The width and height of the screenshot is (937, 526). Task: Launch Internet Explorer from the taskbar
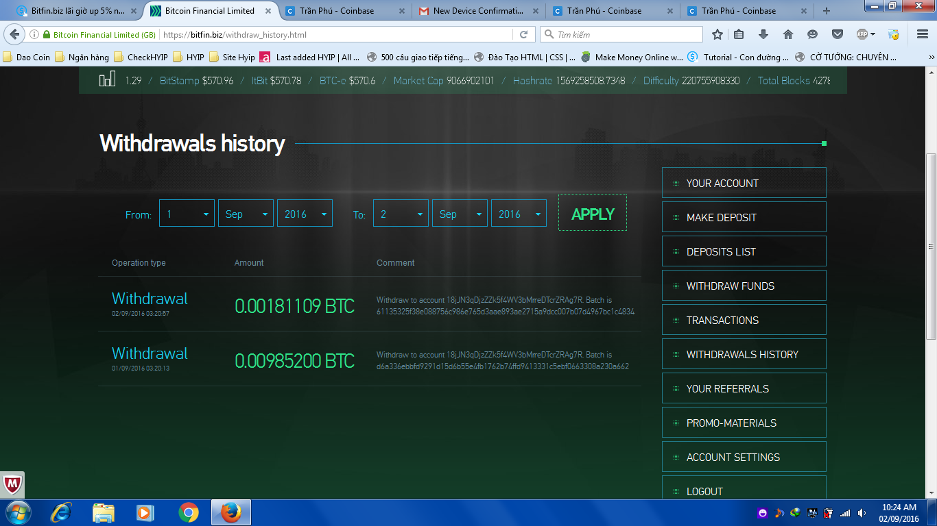62,512
